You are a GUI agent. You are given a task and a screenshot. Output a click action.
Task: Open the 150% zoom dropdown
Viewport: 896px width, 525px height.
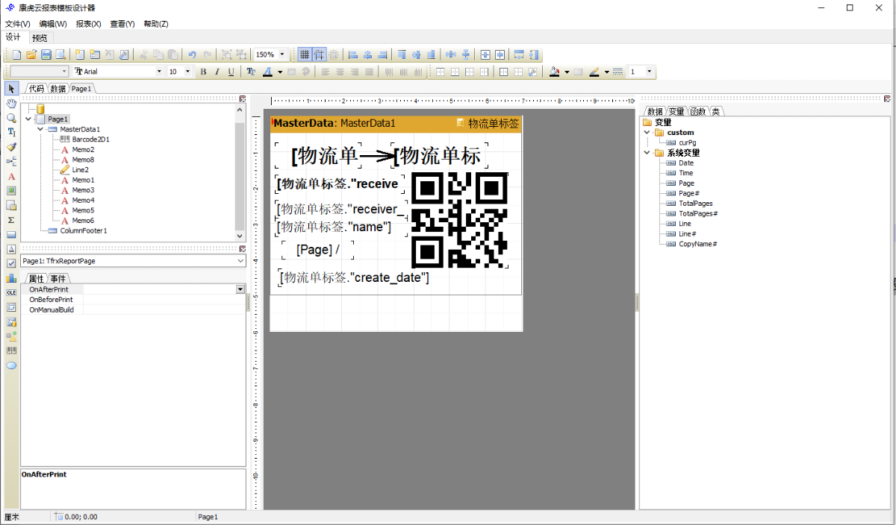282,54
